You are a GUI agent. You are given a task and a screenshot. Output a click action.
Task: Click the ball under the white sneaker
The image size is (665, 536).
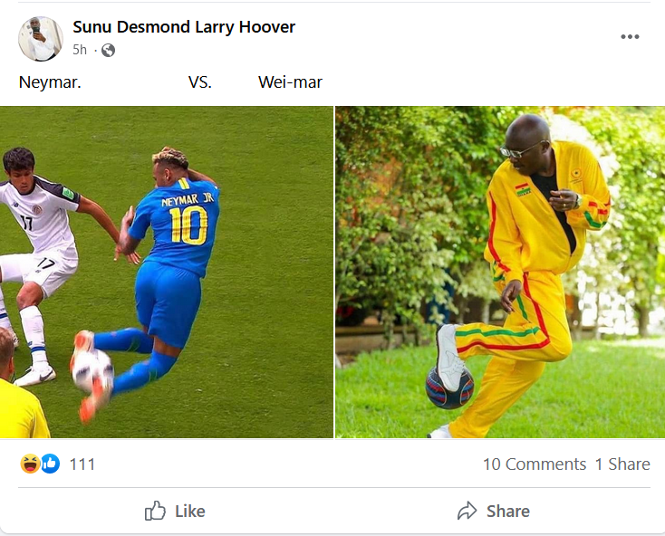[449, 388]
